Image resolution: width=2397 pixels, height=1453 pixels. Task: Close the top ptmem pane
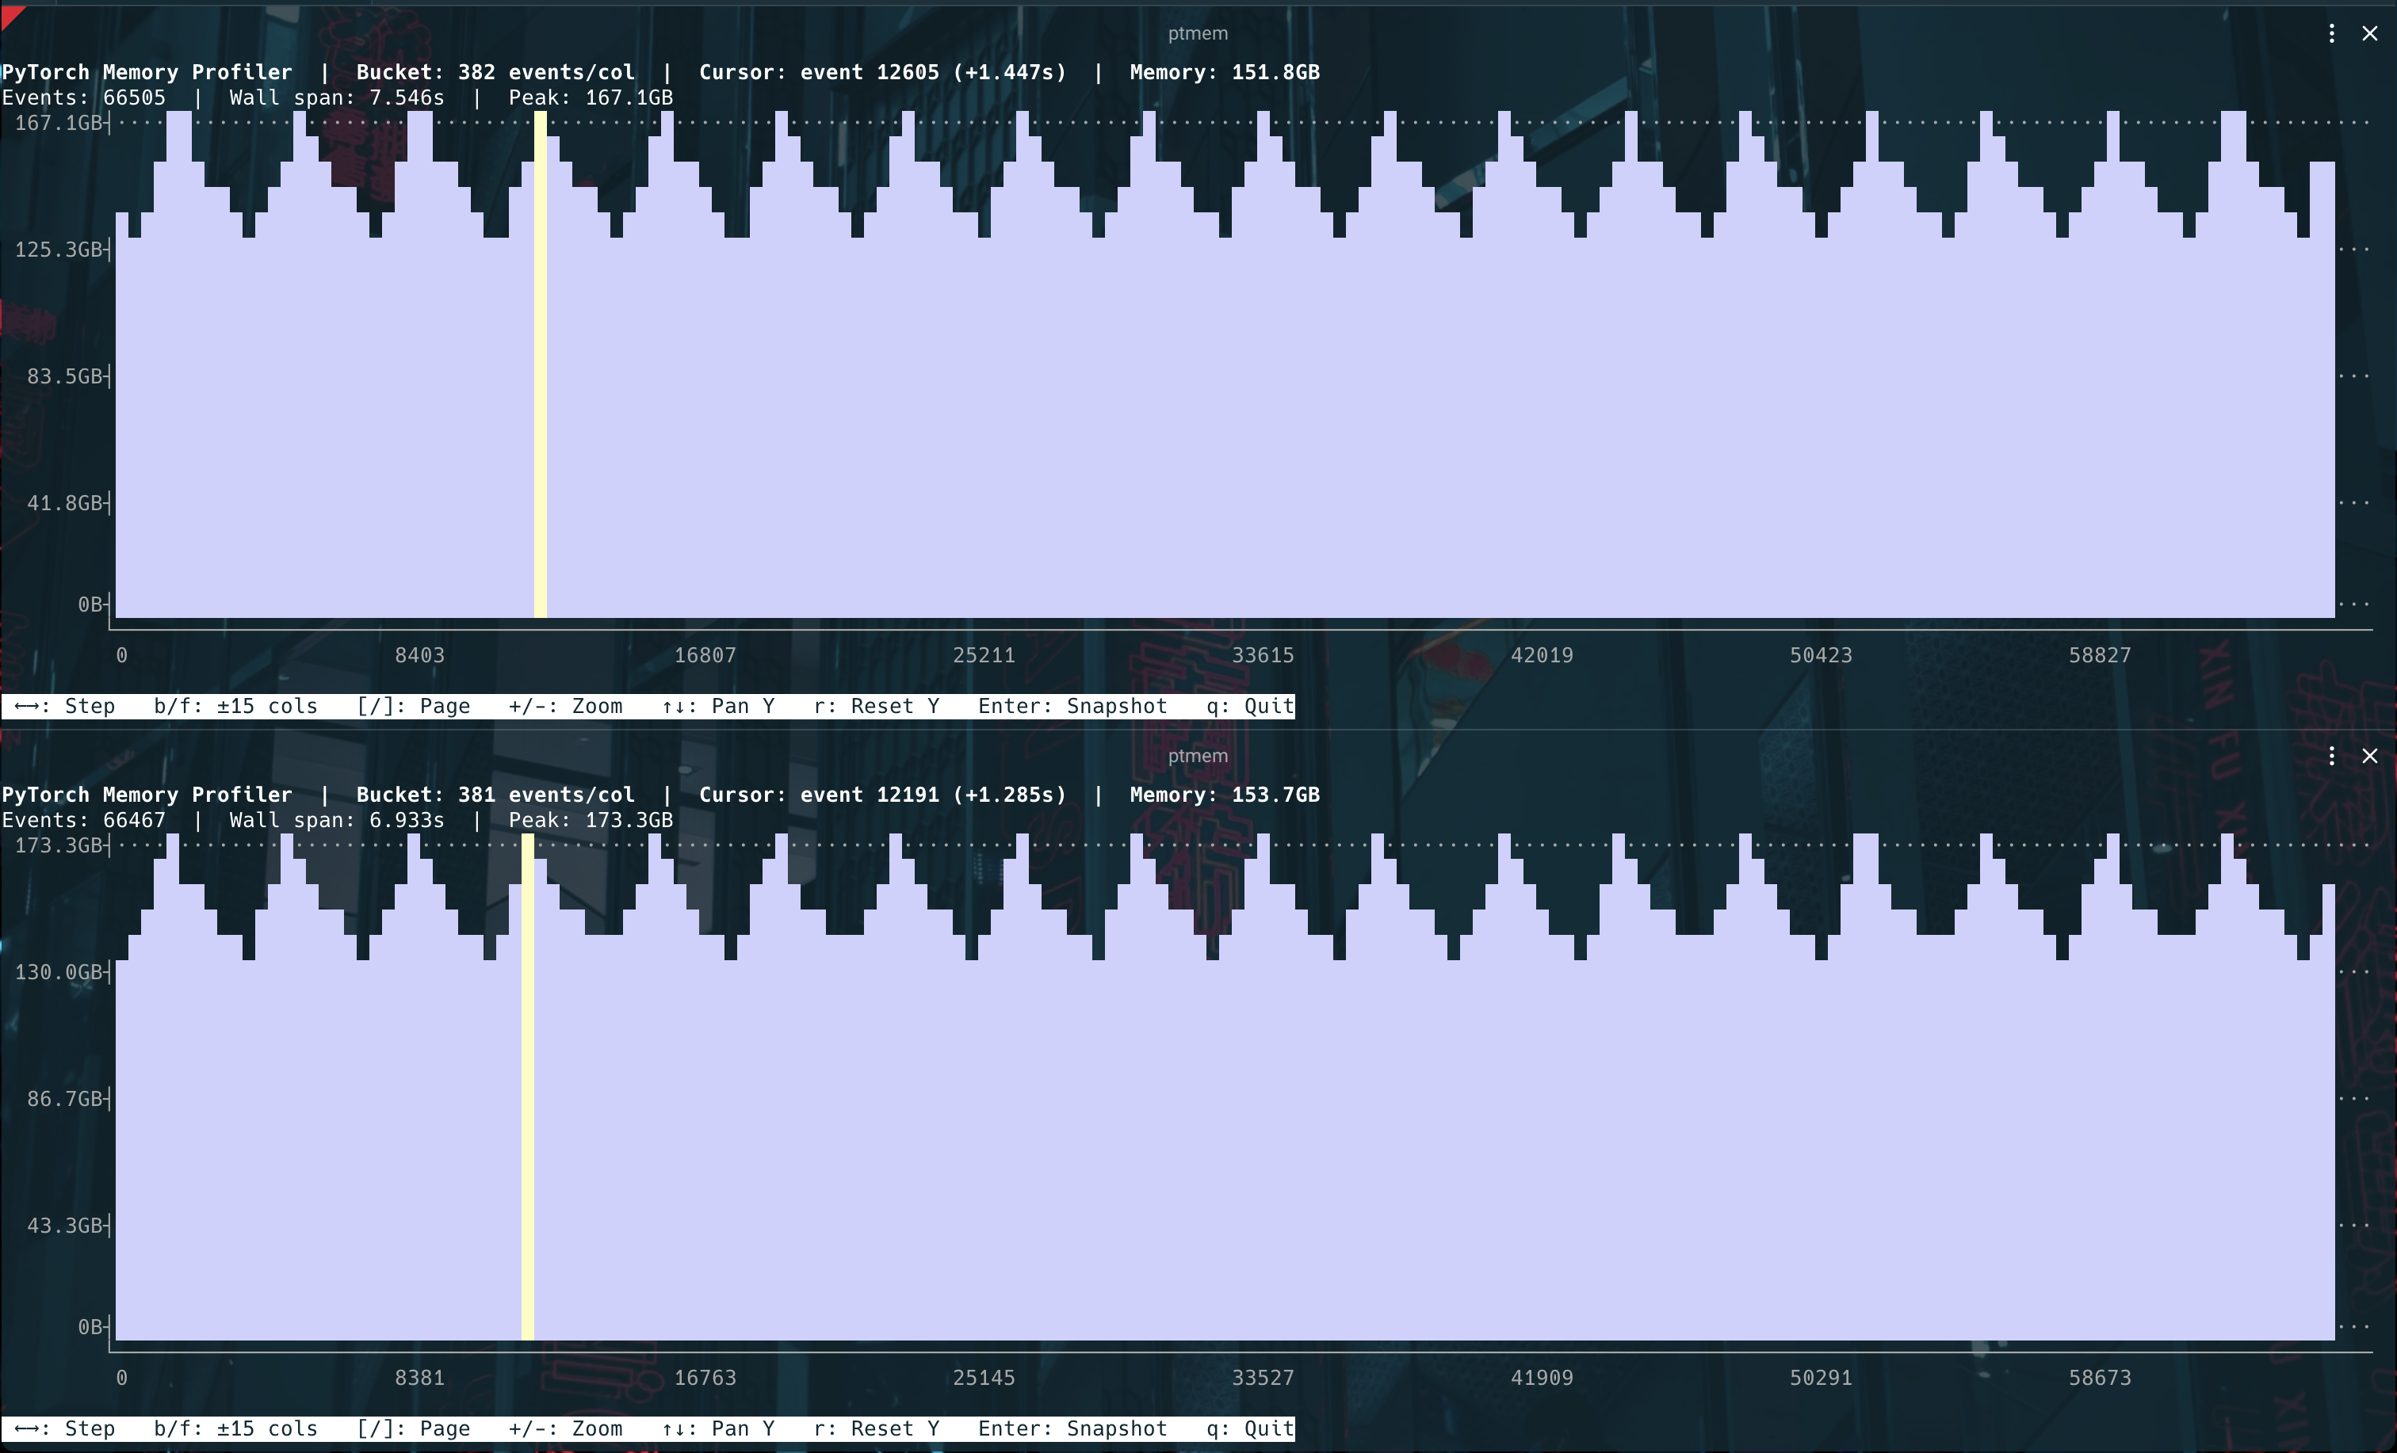[x=2370, y=33]
